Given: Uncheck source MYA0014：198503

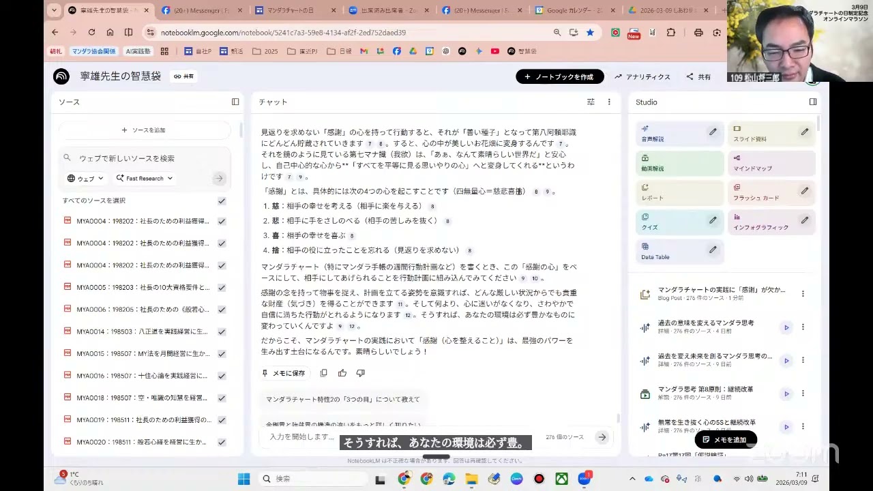Looking at the screenshot, I should click(222, 331).
